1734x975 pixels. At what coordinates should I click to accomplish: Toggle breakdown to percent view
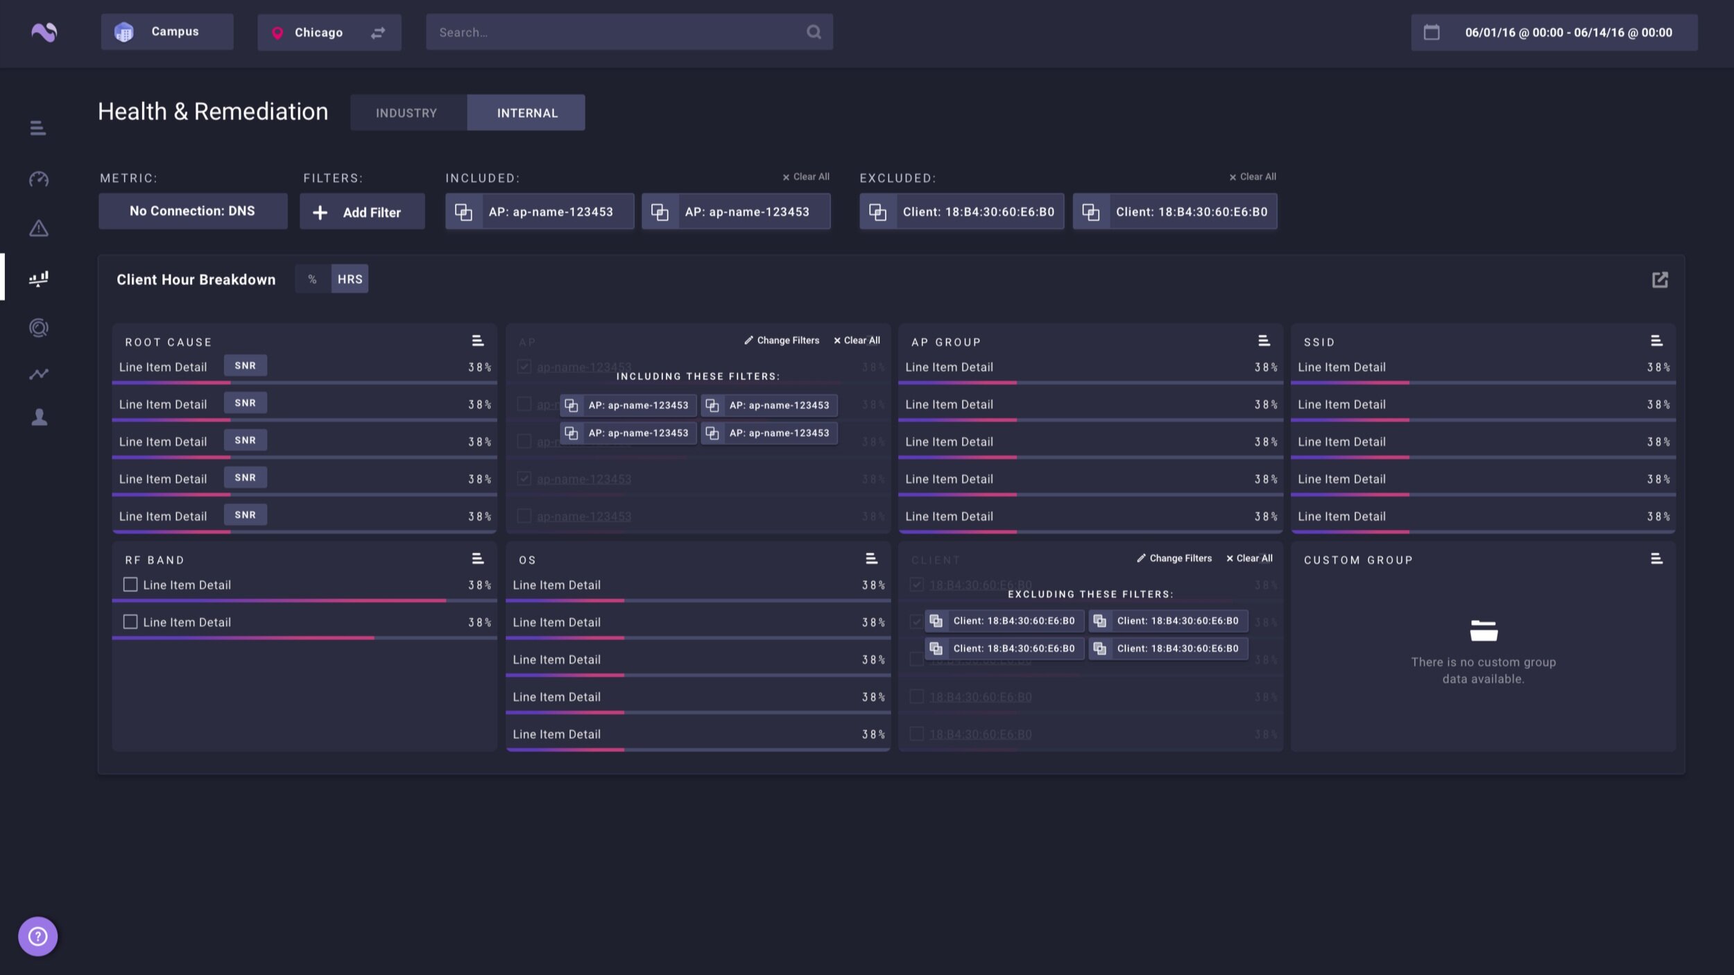312,279
